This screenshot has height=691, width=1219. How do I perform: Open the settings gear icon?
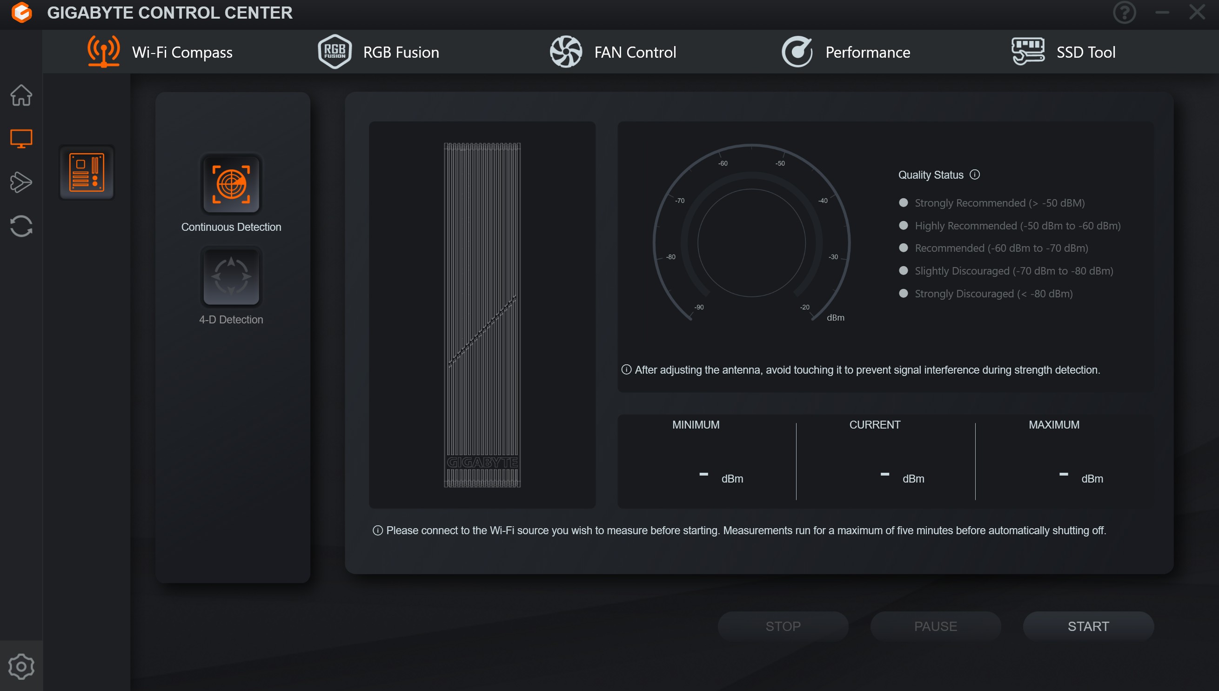(x=21, y=666)
